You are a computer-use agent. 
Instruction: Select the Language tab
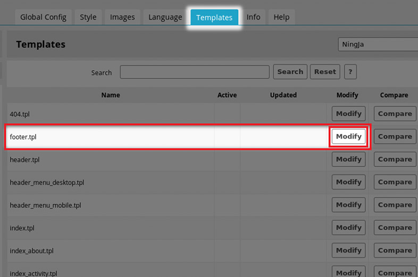tap(165, 17)
